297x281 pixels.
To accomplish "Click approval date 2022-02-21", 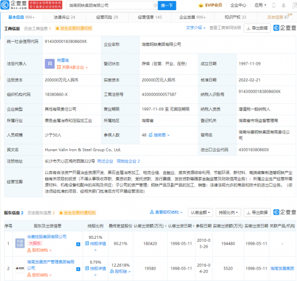I will tap(249, 80).
